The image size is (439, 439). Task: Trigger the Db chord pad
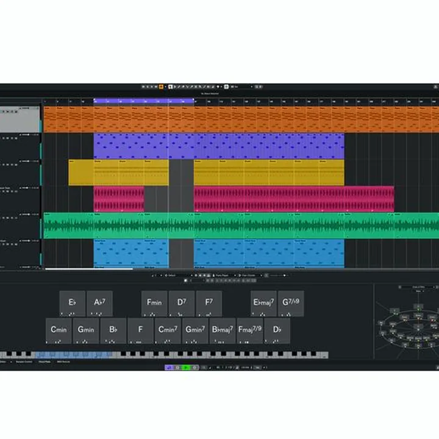(277, 330)
